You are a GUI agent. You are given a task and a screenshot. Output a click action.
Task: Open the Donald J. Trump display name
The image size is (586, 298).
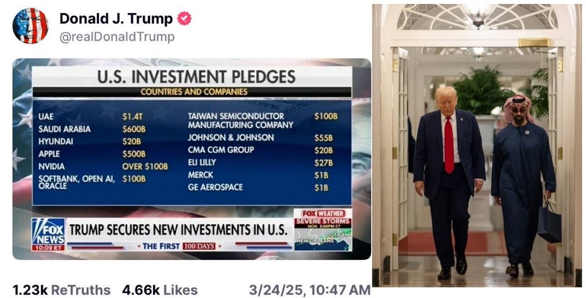point(116,19)
